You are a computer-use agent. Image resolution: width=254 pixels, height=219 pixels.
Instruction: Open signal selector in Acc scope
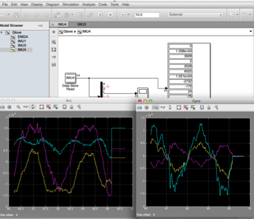(78, 107)
